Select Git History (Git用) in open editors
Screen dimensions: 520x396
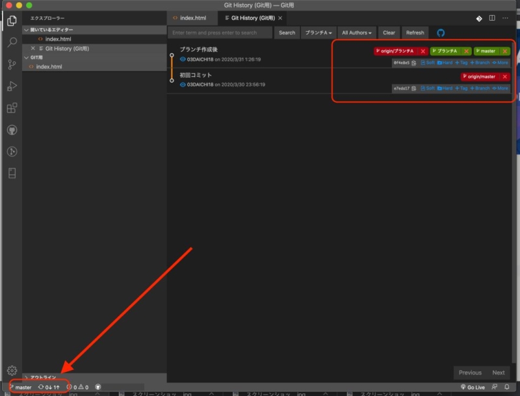tap(94, 48)
